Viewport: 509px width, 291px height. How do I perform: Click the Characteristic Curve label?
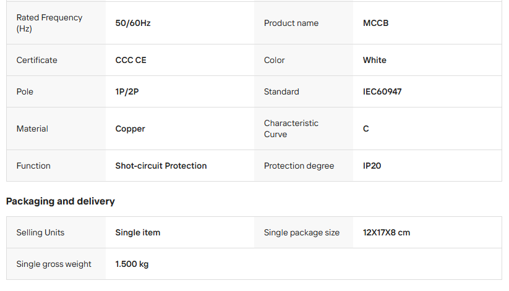point(291,129)
